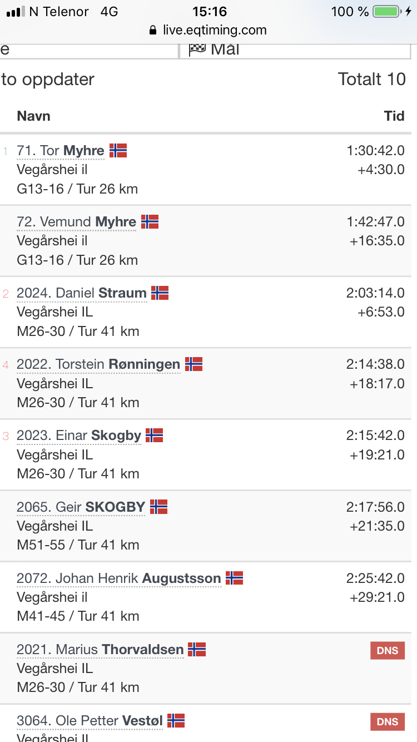The height and width of the screenshot is (742, 417).
Task: Tap the flag next to Geir SKOGBY
Action: [158, 507]
